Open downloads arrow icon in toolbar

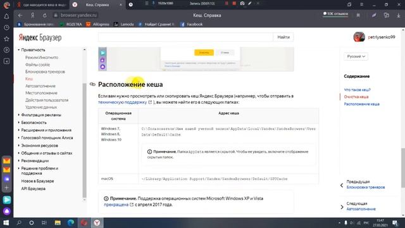coord(399,15)
